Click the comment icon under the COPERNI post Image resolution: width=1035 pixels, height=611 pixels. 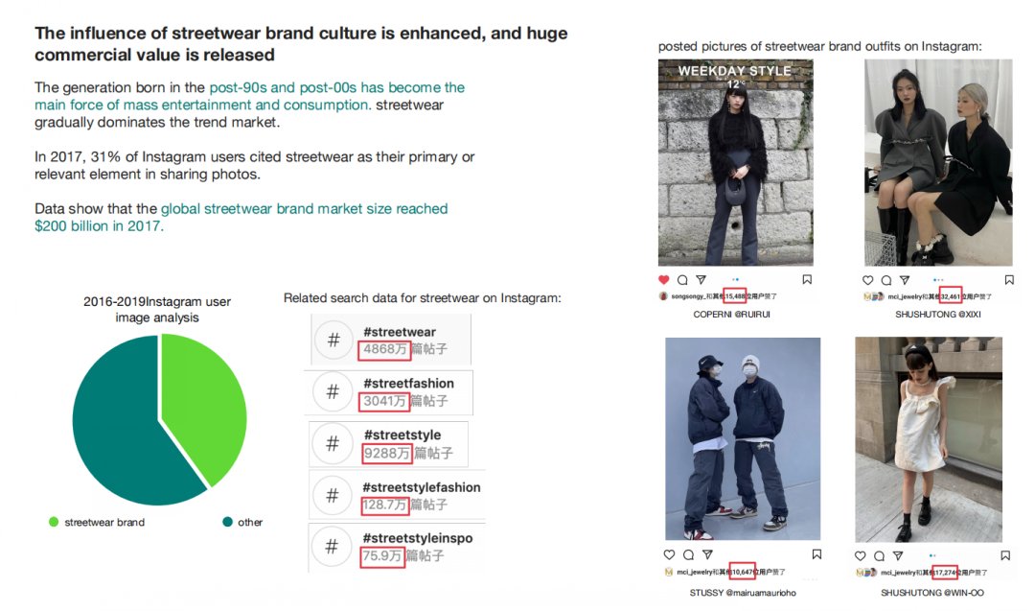[x=682, y=280]
